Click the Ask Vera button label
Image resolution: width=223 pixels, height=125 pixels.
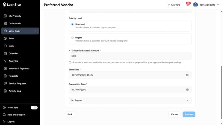point(175,5)
